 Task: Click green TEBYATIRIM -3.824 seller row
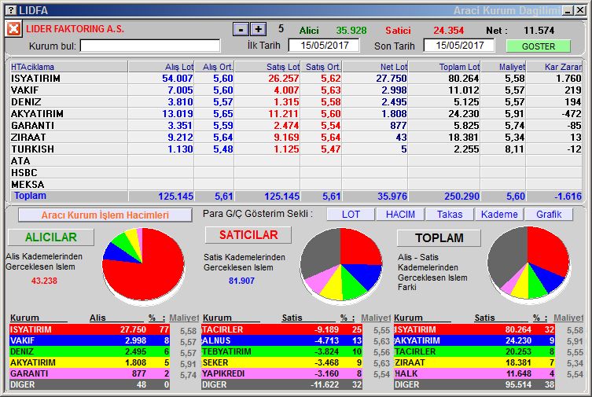[282, 351]
